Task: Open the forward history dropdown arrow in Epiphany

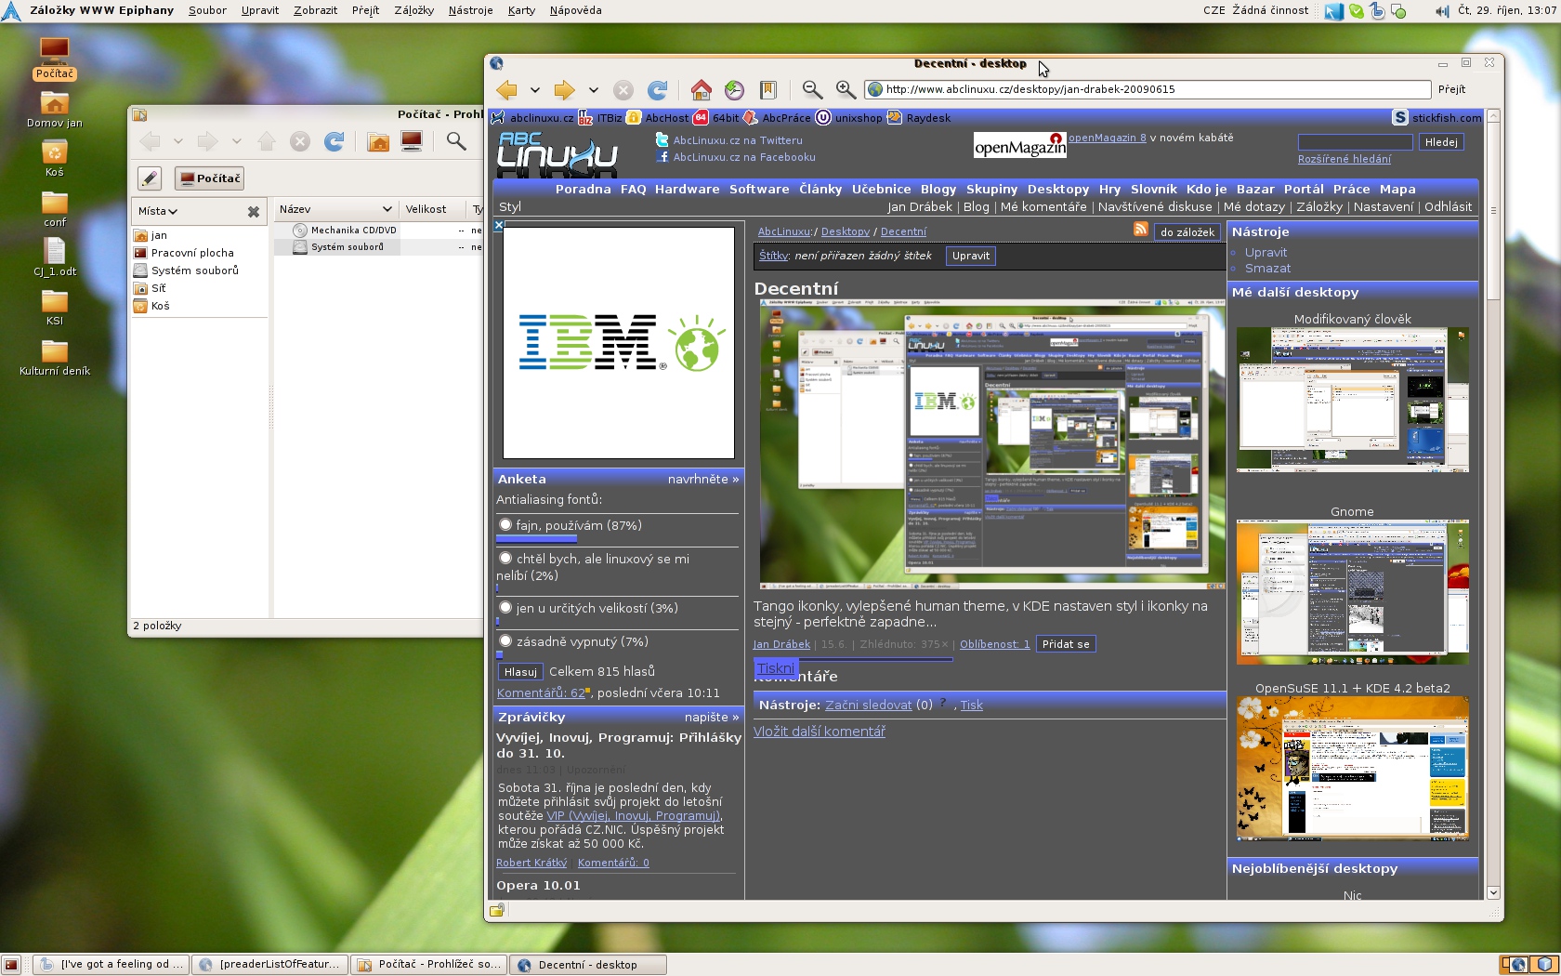Action: [593, 90]
